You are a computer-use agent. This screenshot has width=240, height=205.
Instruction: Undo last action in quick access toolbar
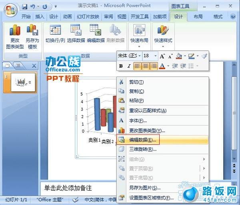(x=33, y=6)
